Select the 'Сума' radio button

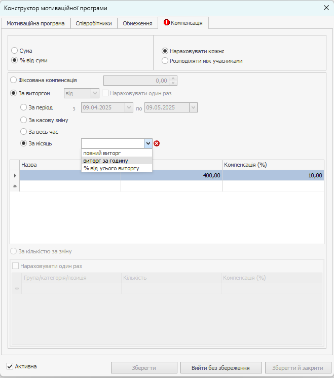(14, 51)
